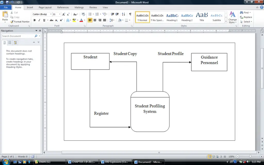Open the line spacing dropdown

pyautogui.click(x=112, y=20)
